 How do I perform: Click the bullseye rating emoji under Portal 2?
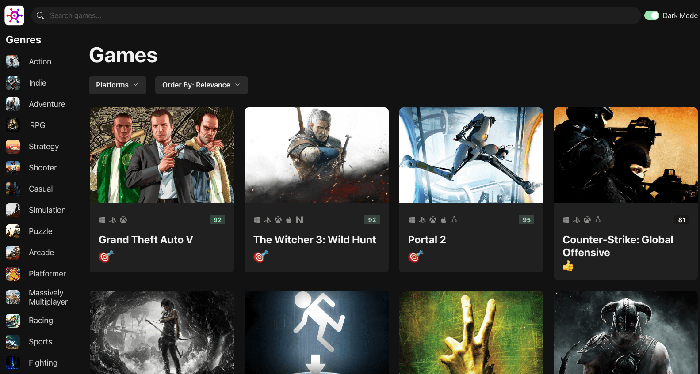[415, 256]
